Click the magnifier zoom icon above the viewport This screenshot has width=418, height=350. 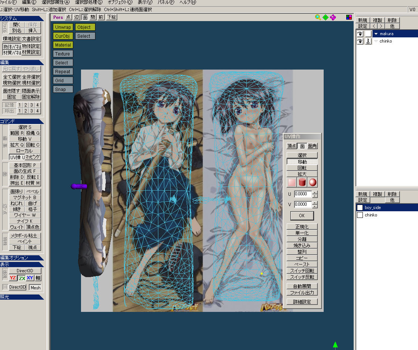tap(318, 17)
